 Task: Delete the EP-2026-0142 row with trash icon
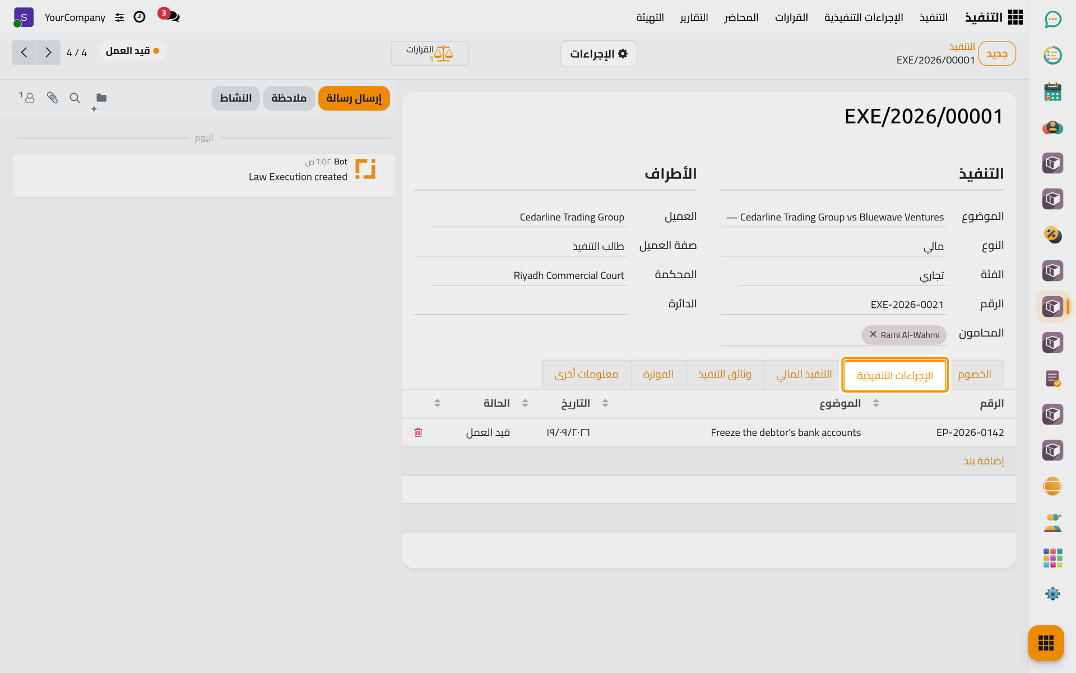click(418, 432)
